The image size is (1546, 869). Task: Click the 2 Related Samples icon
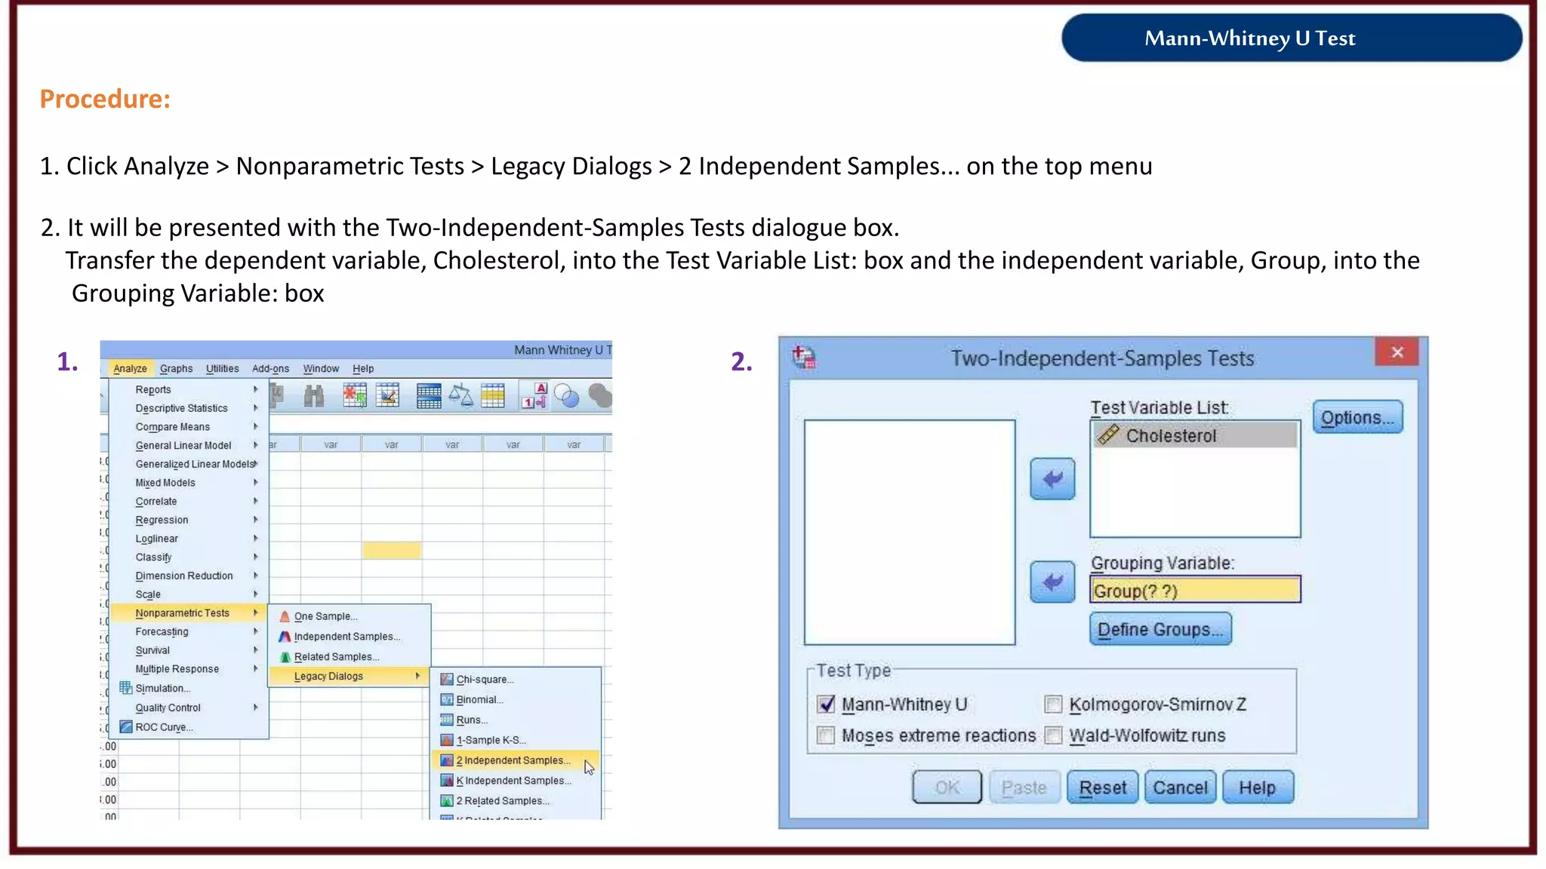[x=447, y=801]
